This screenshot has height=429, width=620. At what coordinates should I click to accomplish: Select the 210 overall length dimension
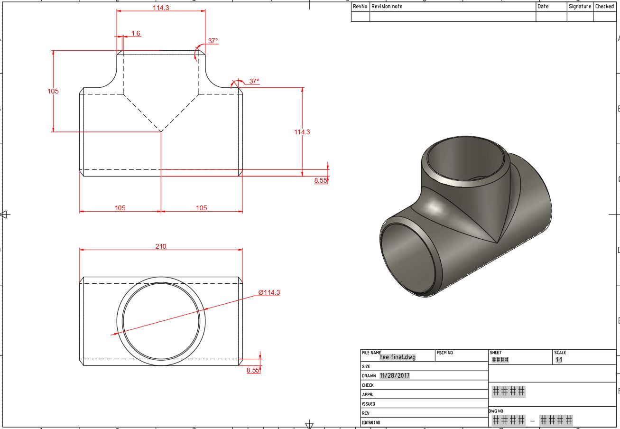tap(161, 246)
